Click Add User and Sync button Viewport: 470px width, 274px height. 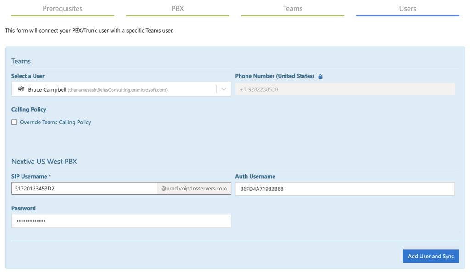431,256
